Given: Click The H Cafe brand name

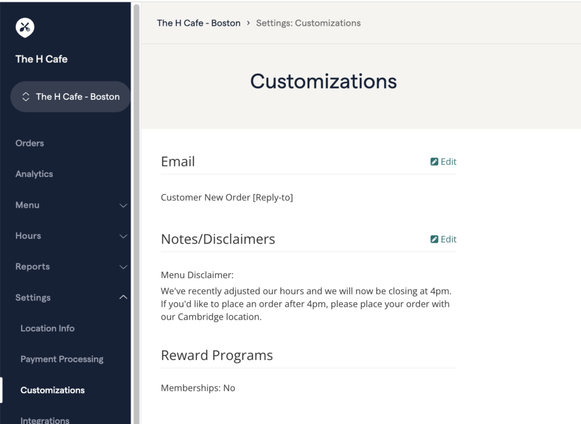Looking at the screenshot, I should [41, 59].
